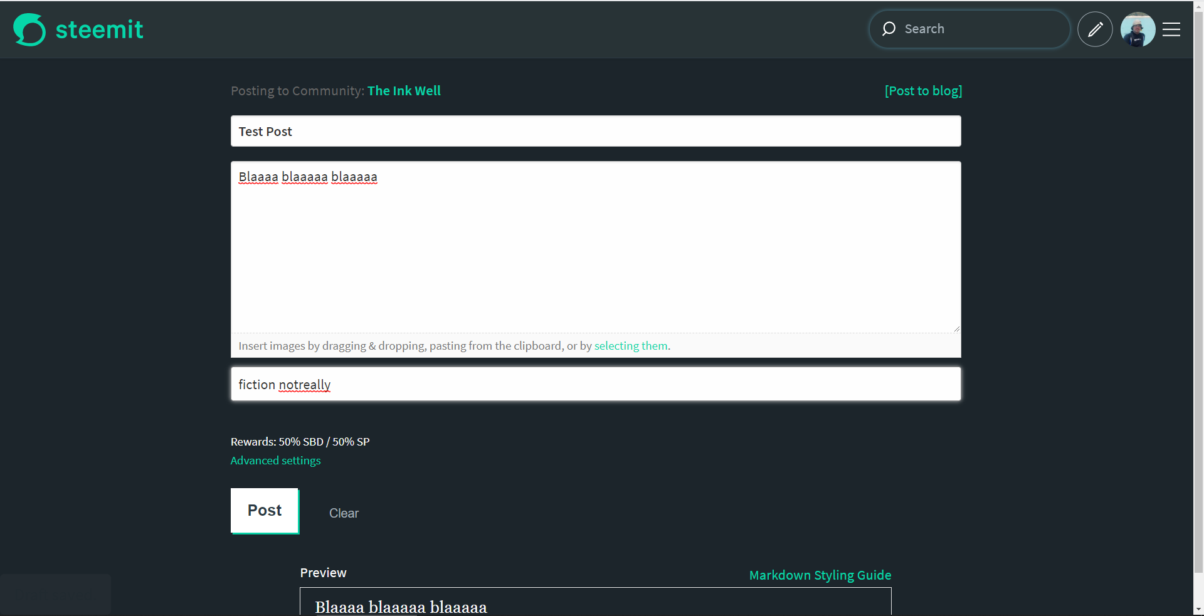Screen dimensions: 1204x616
Task: Open the Markdown Styling Guide
Action: (820, 575)
